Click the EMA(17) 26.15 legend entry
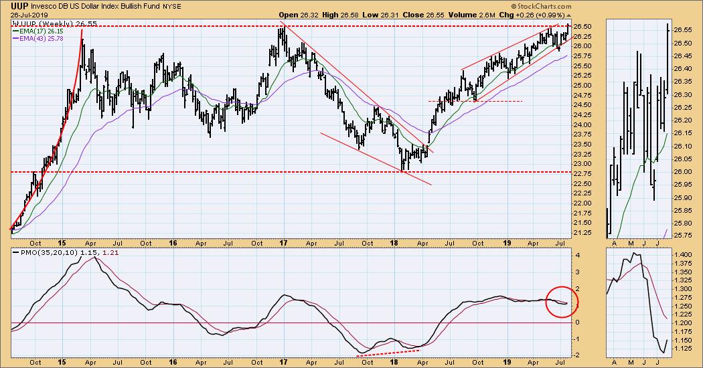The image size is (703, 368). tap(41, 31)
